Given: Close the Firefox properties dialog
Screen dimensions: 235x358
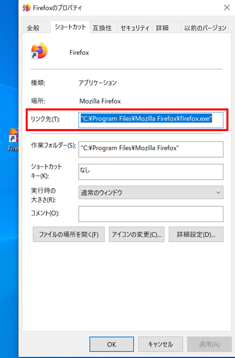Looking at the screenshot, I should pos(226,8).
